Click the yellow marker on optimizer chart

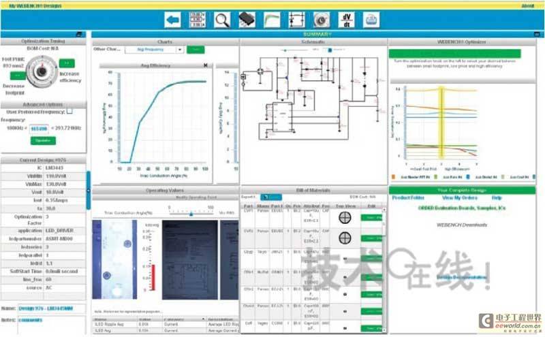click(441, 123)
